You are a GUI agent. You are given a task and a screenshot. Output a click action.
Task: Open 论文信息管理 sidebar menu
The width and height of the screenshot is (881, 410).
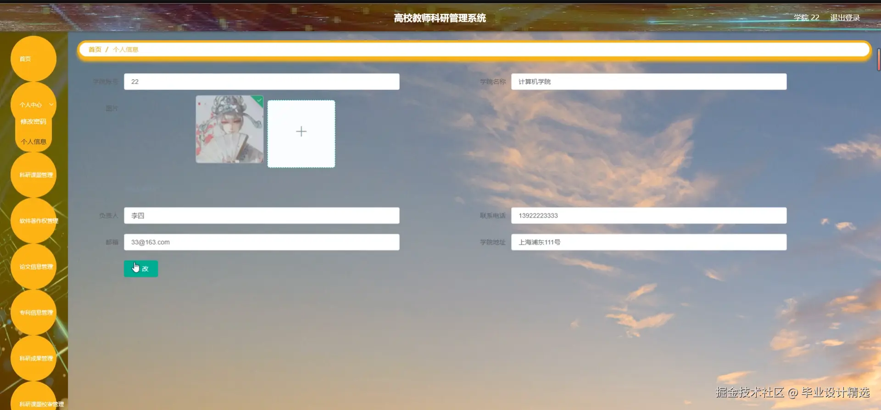coord(33,266)
